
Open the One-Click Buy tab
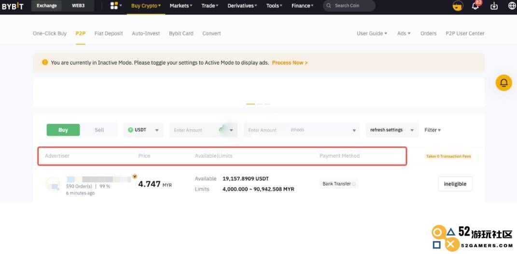click(49, 33)
